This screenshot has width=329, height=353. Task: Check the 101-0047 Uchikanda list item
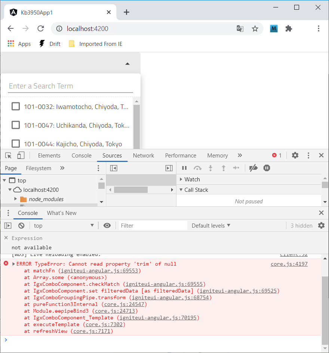coord(15,125)
